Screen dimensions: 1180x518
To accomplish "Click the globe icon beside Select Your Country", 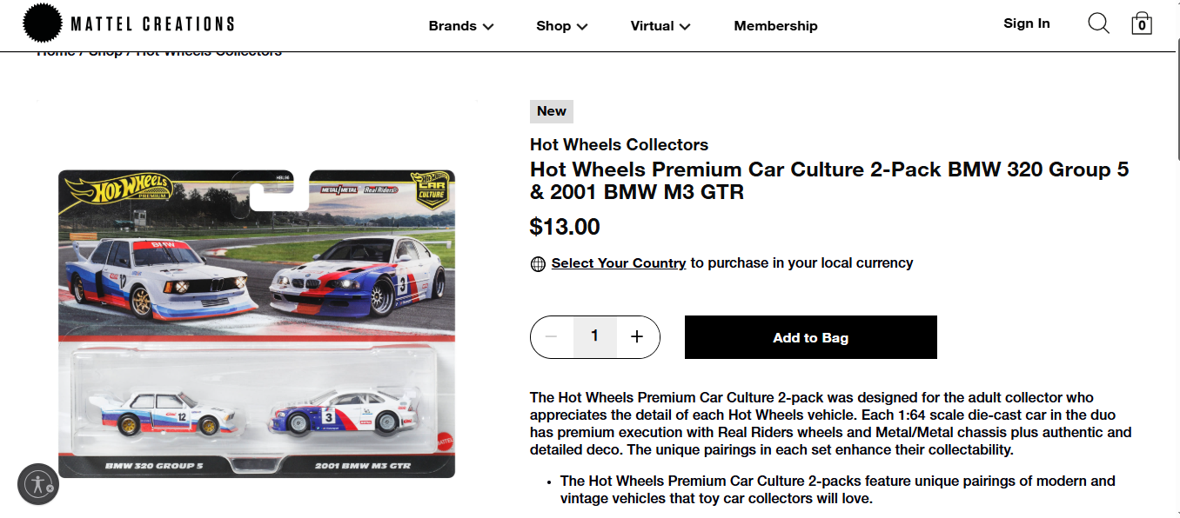I will 538,263.
